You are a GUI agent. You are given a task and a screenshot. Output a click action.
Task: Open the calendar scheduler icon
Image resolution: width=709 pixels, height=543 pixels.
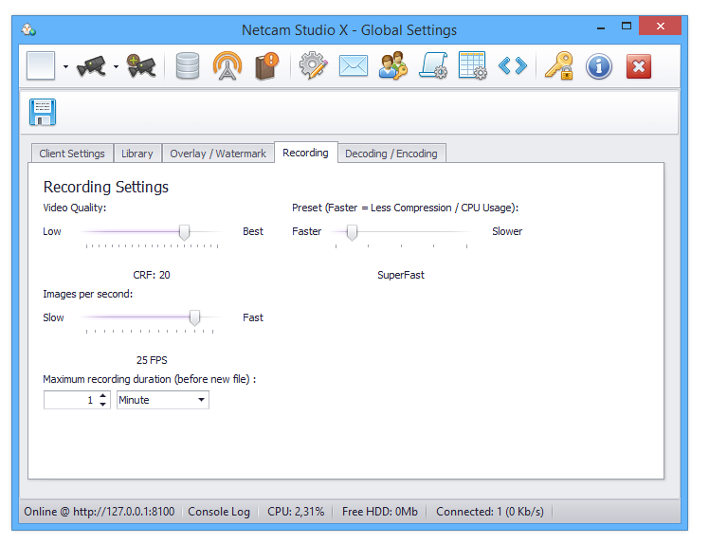pos(473,66)
